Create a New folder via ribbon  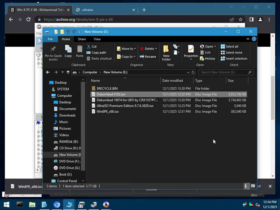(166, 53)
